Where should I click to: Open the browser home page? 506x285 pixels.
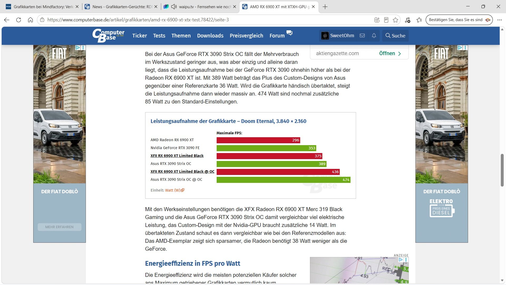[30, 20]
